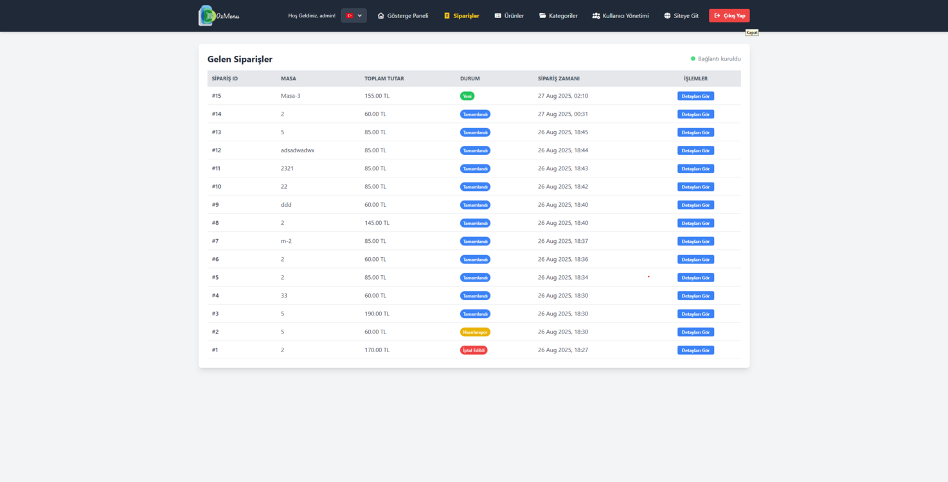948x482 pixels.
Task: Open Detayları Gör for order #1
Action: pyautogui.click(x=695, y=350)
